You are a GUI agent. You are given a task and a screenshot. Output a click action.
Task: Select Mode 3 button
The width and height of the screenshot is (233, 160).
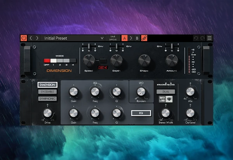(66, 61)
